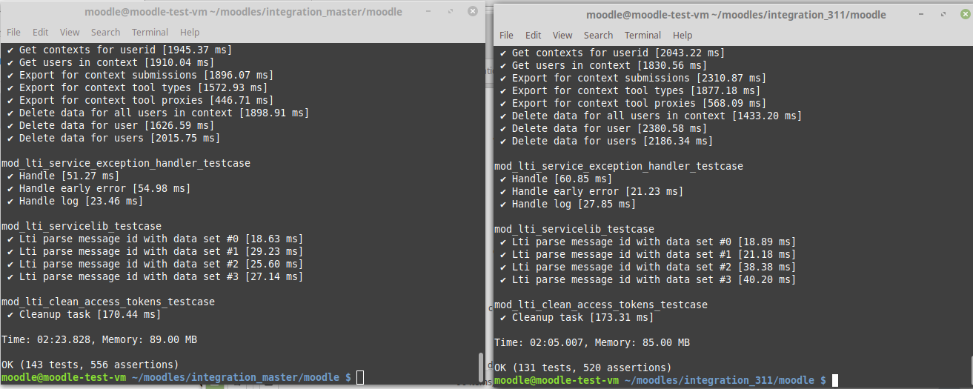Screen dimensions: 973x389
Task: Click 'Delete data for user [1626.59 ms]' line
Action: (x=110, y=125)
